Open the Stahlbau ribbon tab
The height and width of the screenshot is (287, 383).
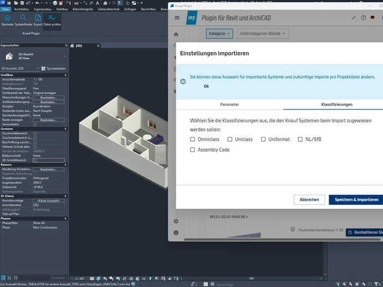(62, 9)
